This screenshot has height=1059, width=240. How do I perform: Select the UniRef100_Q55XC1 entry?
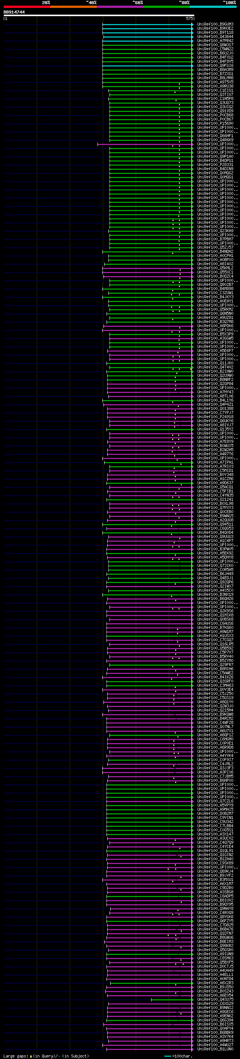215,272
